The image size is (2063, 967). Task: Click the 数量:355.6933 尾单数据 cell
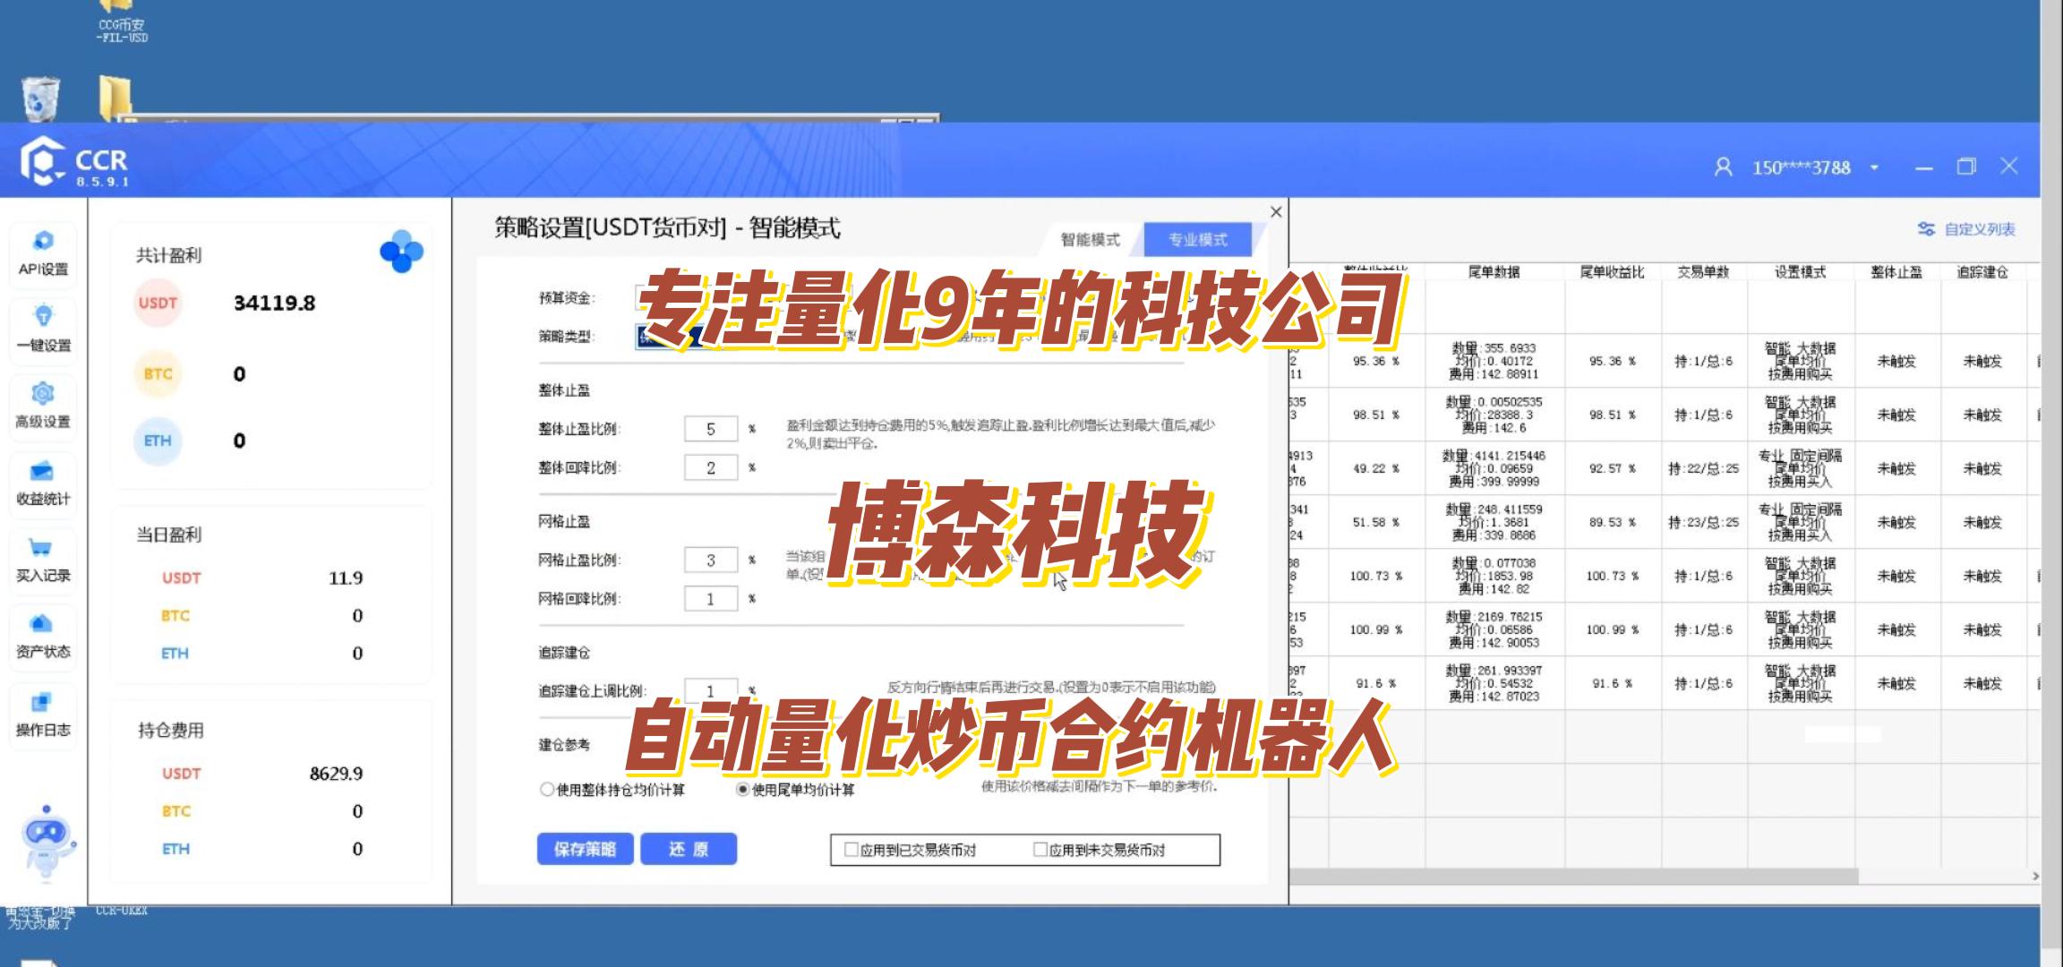click(x=1494, y=361)
